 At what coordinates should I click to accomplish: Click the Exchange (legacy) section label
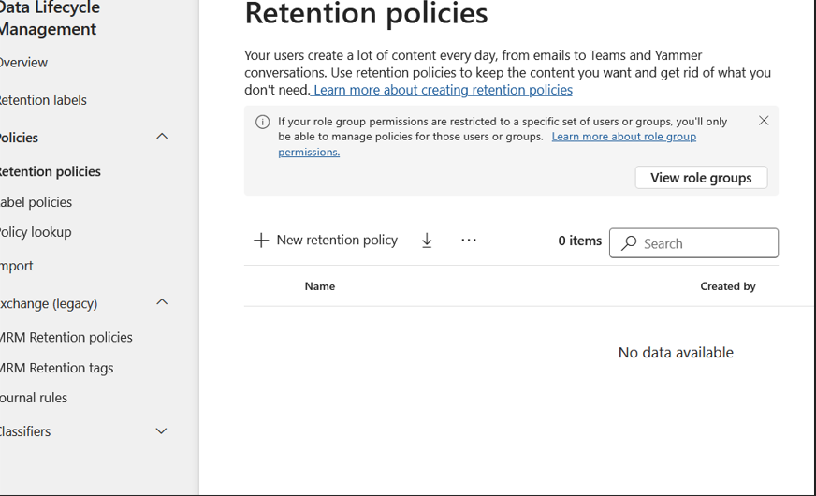[x=49, y=303]
